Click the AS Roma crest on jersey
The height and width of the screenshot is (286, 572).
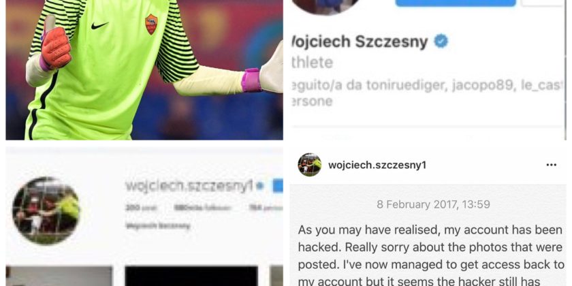(x=151, y=25)
